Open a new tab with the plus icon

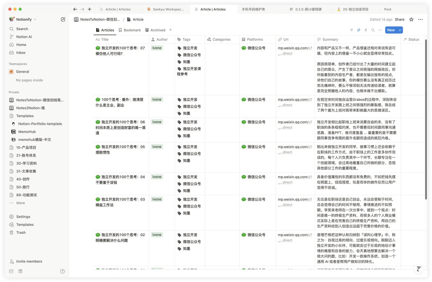point(90,9)
